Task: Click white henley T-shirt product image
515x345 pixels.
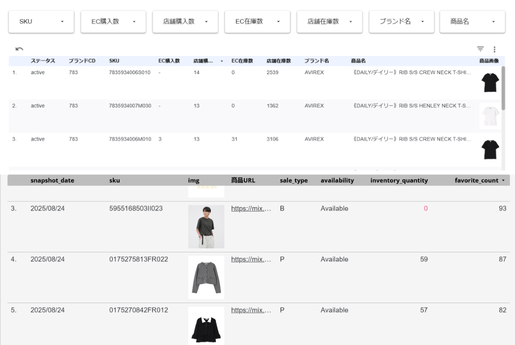Action: click(490, 116)
